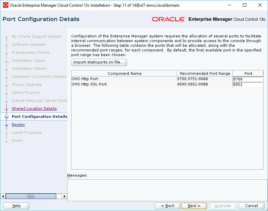This screenshot has width=268, height=211.
Task: Click the Port column header
Action: point(248,73)
